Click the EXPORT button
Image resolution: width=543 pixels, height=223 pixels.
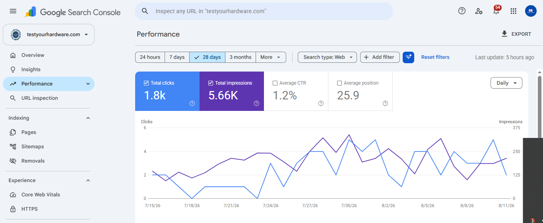(x=516, y=34)
